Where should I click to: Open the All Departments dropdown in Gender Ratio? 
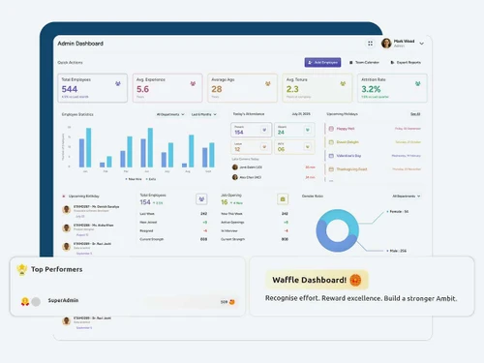coord(407,197)
